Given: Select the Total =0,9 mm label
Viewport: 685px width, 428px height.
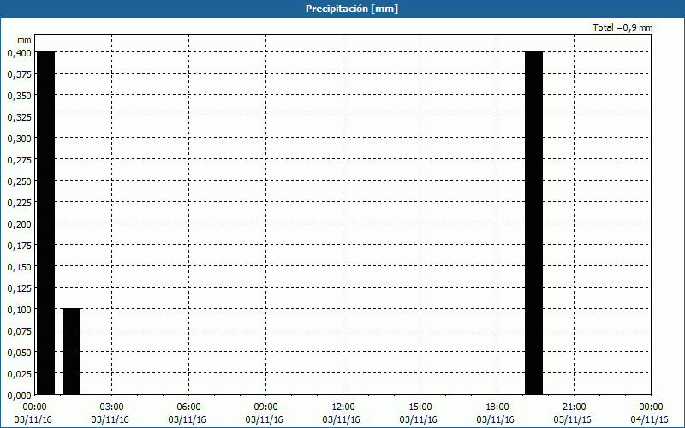Looking at the screenshot, I should click(622, 27).
